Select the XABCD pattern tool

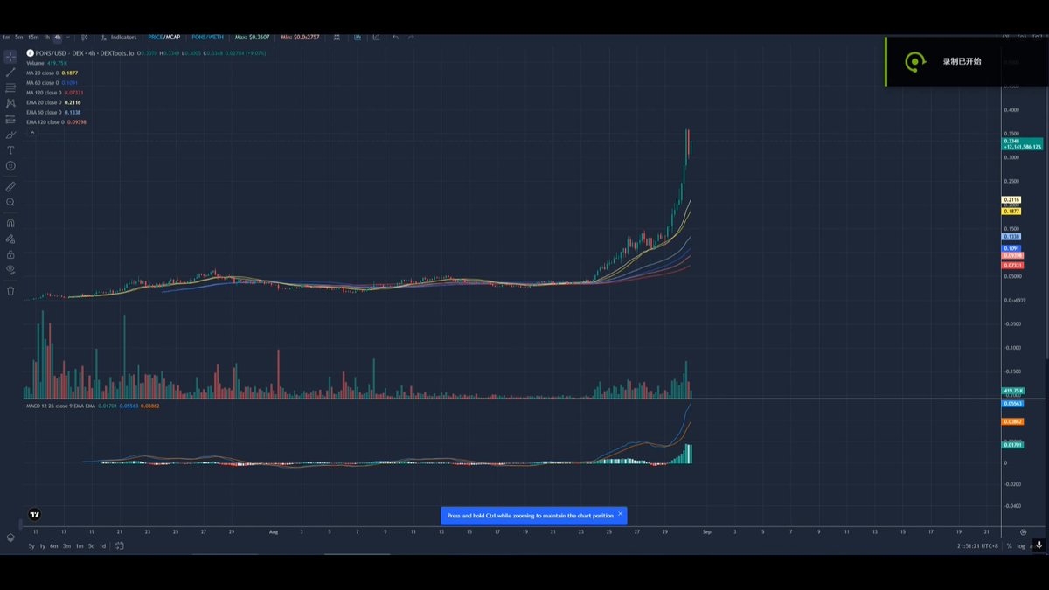pyautogui.click(x=10, y=103)
